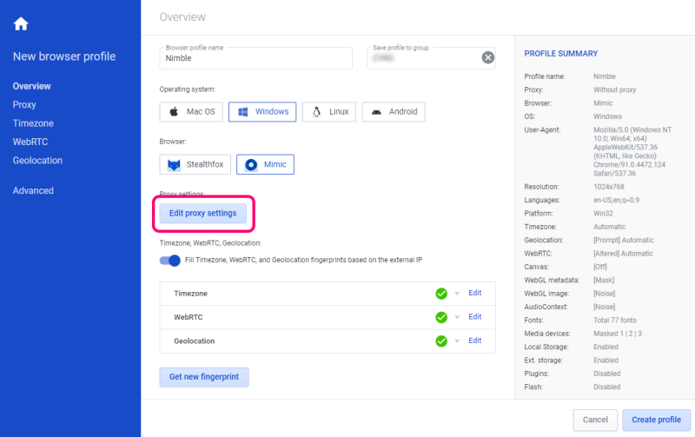The width and height of the screenshot is (695, 437).
Task: Click the Browser profile name field
Action: pyautogui.click(x=255, y=59)
